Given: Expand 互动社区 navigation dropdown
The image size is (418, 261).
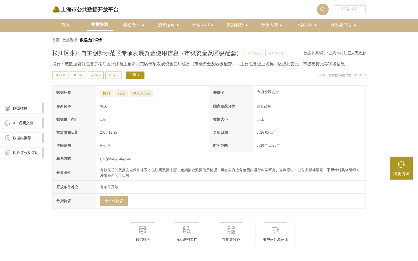Looking at the screenshot, I should click(x=306, y=25).
